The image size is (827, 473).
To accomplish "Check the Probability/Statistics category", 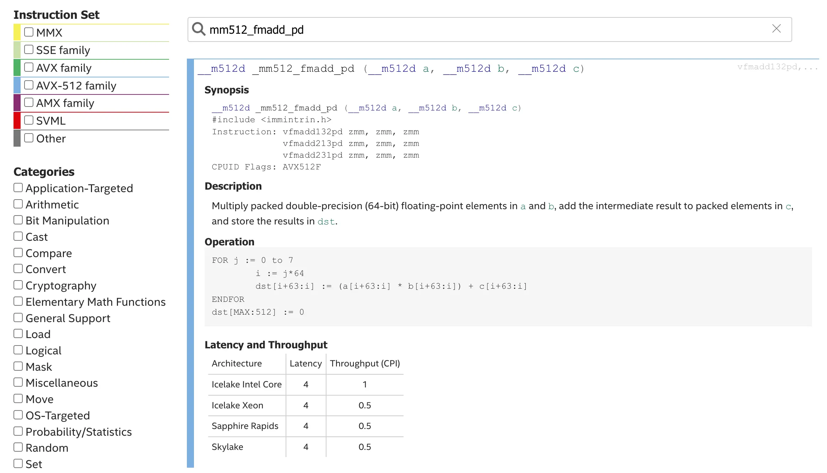I will (18, 430).
